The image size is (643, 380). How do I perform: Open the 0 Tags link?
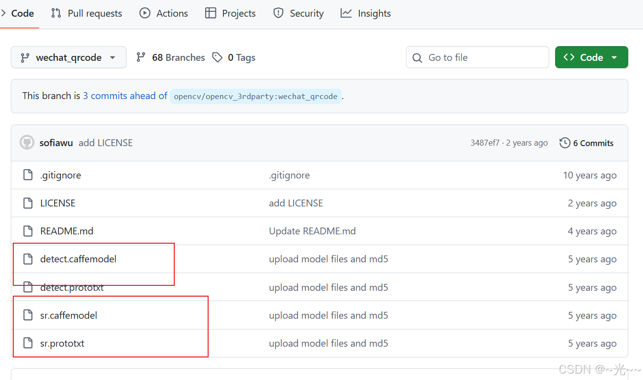tap(234, 57)
